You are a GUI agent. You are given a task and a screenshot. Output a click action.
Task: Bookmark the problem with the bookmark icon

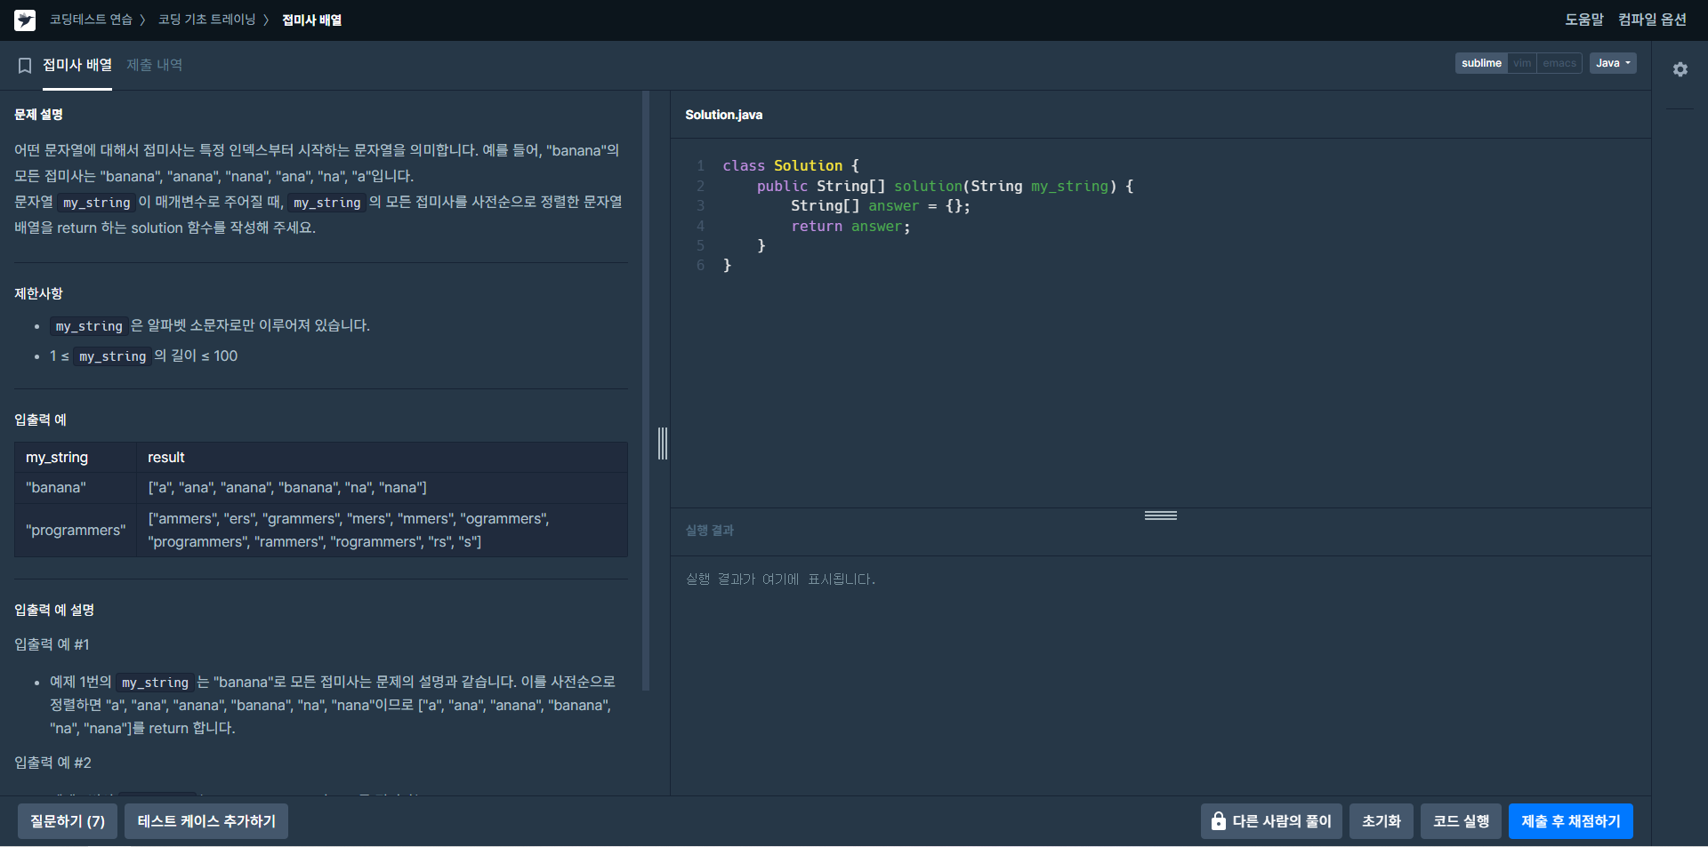pos(25,66)
